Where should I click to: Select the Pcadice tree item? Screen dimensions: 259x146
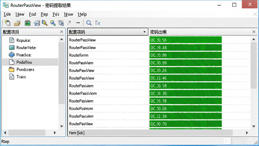click(24, 55)
